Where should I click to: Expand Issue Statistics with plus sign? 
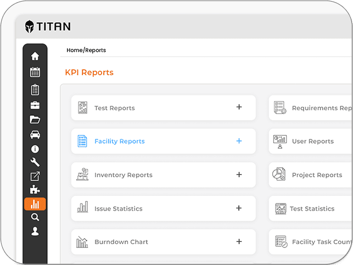(239, 208)
